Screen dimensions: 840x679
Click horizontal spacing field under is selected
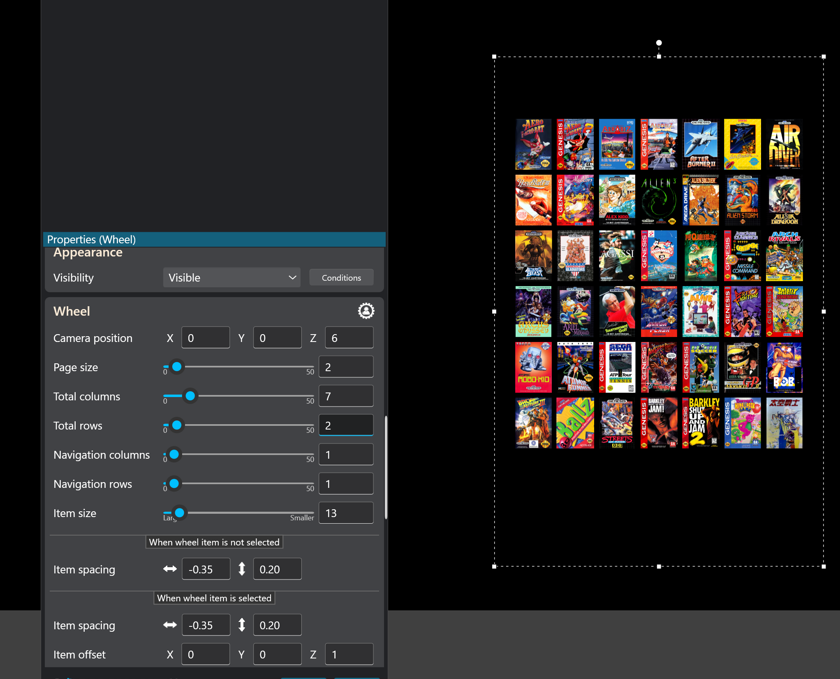click(206, 625)
